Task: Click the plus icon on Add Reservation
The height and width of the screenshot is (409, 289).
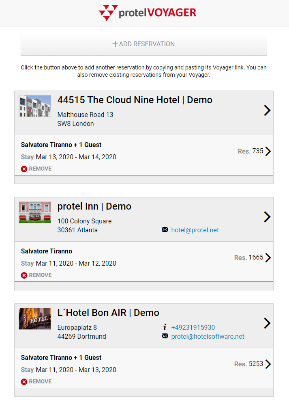Action: point(115,44)
